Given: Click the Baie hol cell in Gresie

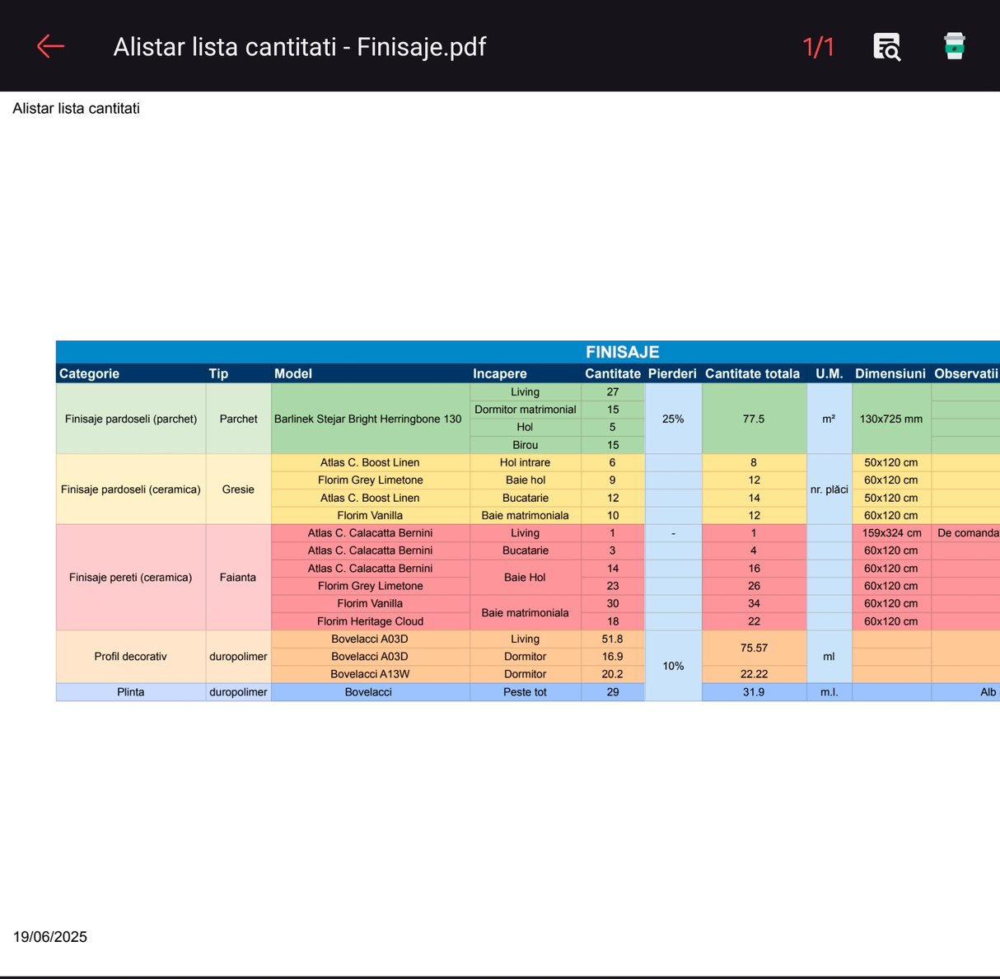Looking at the screenshot, I should [526, 480].
